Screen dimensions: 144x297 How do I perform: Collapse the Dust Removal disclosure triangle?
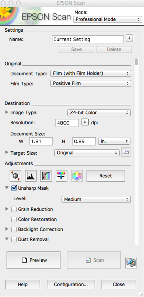click(x=7, y=239)
